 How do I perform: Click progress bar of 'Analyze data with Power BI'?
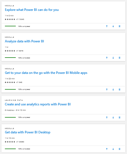10,58
